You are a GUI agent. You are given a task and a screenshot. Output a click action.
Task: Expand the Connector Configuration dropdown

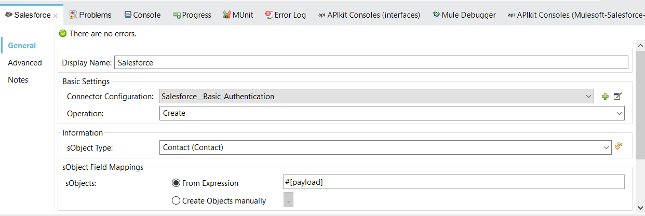[x=588, y=97]
